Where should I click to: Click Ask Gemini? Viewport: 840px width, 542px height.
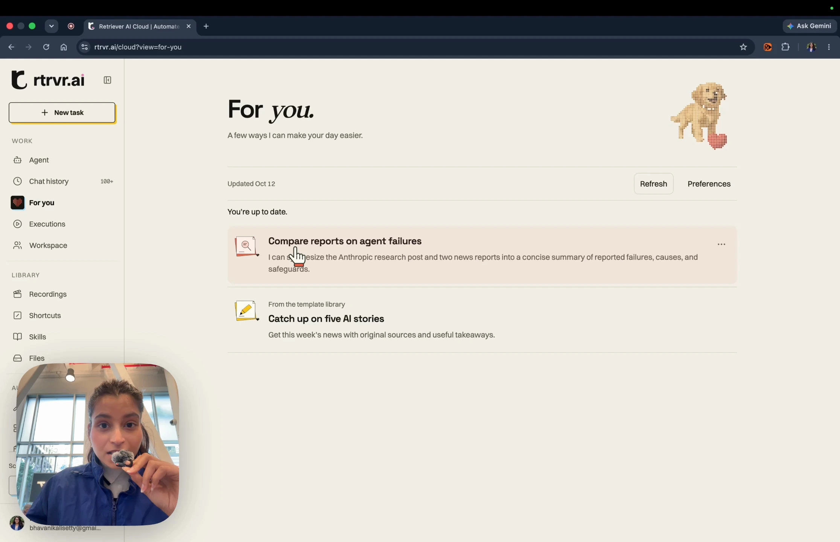[x=810, y=26]
